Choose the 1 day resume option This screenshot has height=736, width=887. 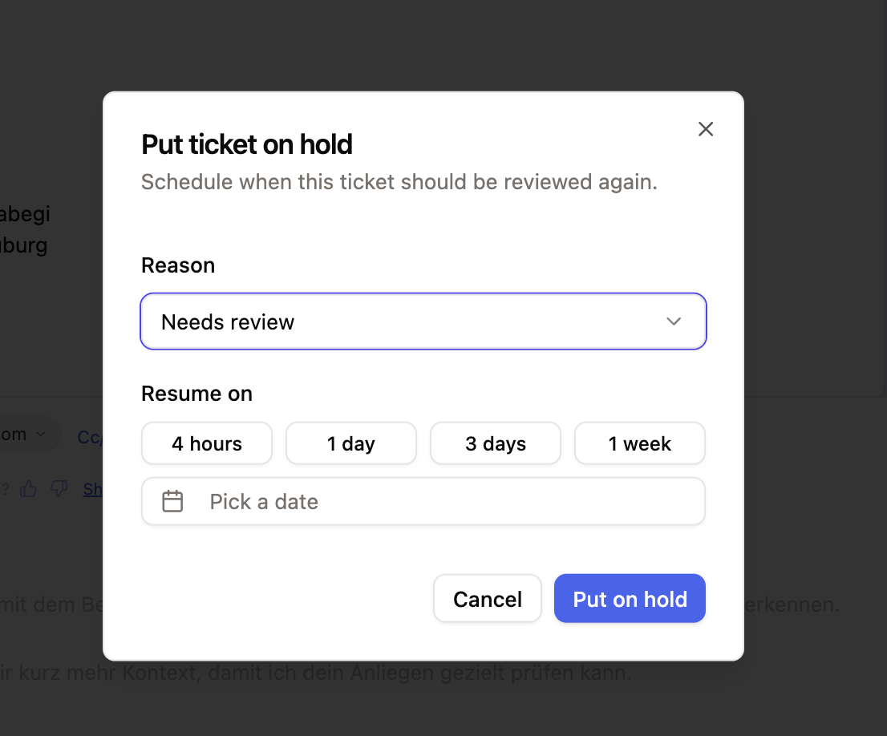pyautogui.click(x=351, y=443)
